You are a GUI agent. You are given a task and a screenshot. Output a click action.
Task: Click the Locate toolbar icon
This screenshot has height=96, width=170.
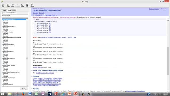(8, 5)
